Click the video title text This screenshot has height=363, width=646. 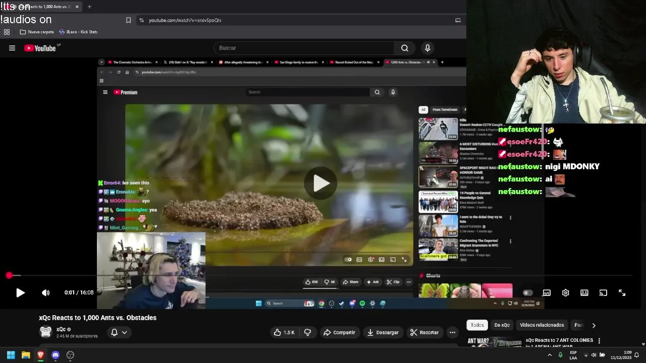pos(98,318)
